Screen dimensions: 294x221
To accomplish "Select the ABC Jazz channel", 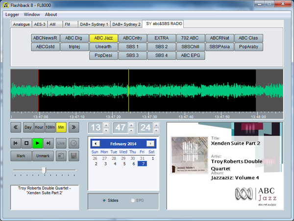I will point(103,38).
